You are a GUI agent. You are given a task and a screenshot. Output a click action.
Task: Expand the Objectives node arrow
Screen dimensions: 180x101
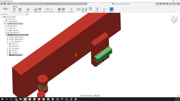[8, 44]
